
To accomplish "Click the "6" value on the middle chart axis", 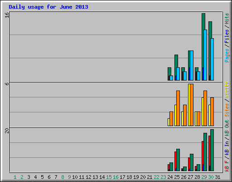I will tap(7, 84).
